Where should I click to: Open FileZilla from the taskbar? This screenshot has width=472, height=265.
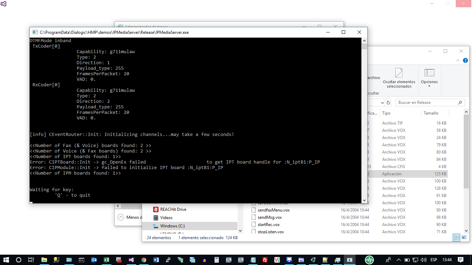(x=265, y=260)
